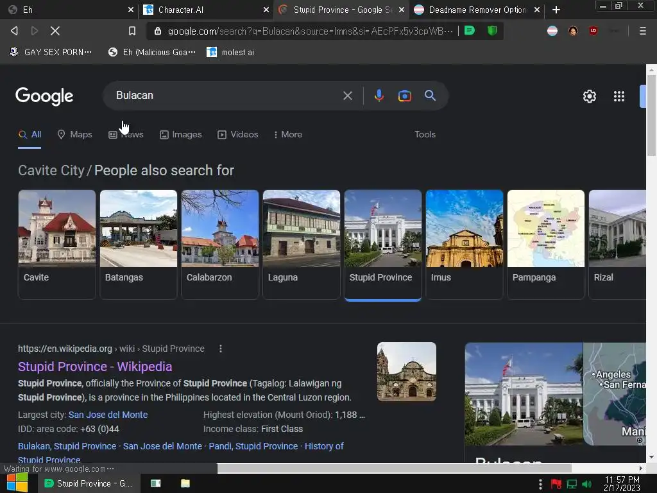Viewport: 657px width, 493px height.
Task: Select the Cavite card
Action: pos(57,245)
